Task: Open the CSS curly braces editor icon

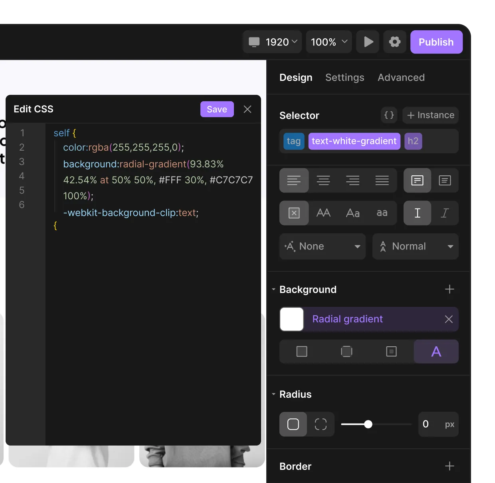Action: 389,115
